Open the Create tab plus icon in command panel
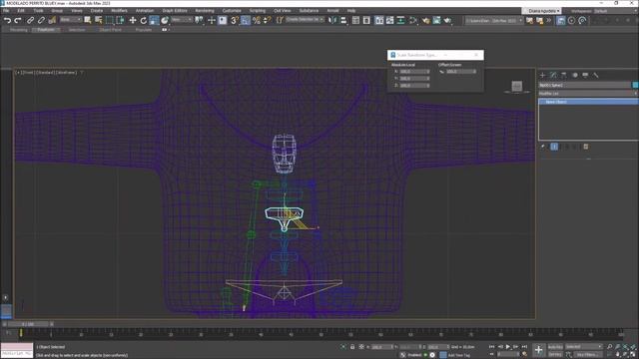639x359 pixels. [x=542, y=75]
